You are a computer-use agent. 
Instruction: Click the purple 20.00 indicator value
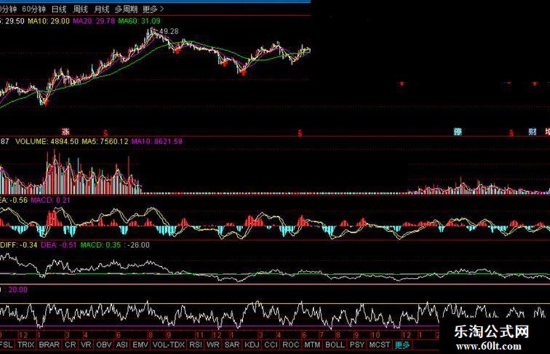pos(18,290)
